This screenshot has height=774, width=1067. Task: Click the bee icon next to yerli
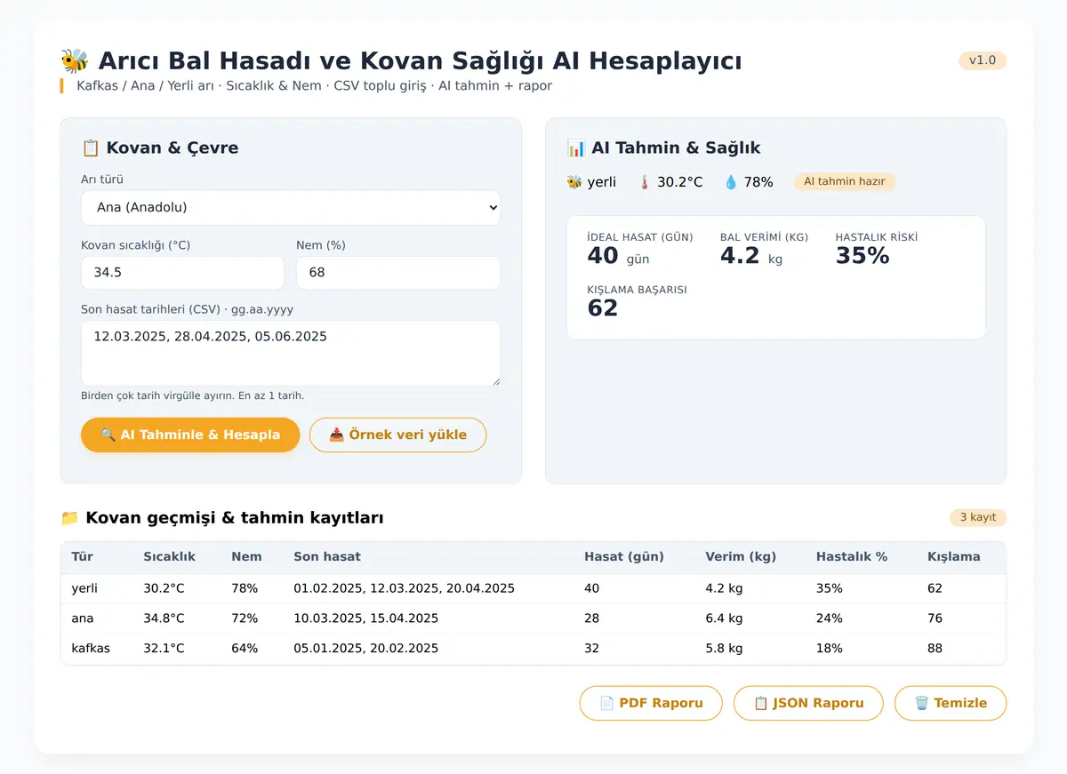point(574,181)
